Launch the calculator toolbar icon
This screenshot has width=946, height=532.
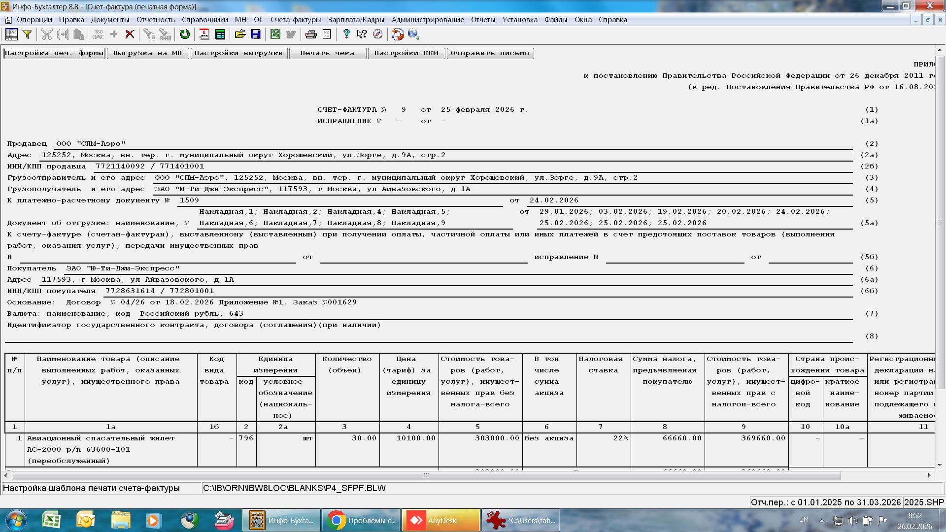220,34
